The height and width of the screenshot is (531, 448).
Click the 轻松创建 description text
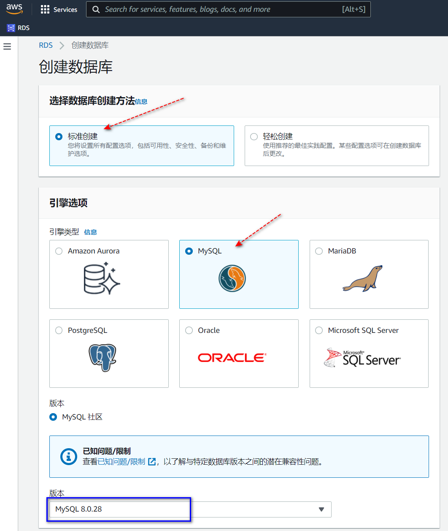(x=342, y=150)
